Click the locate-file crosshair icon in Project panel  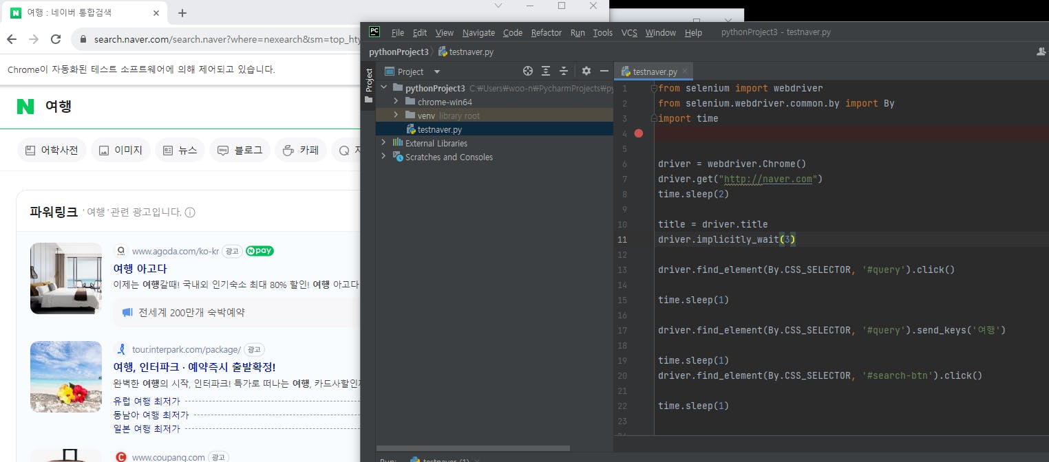point(528,71)
